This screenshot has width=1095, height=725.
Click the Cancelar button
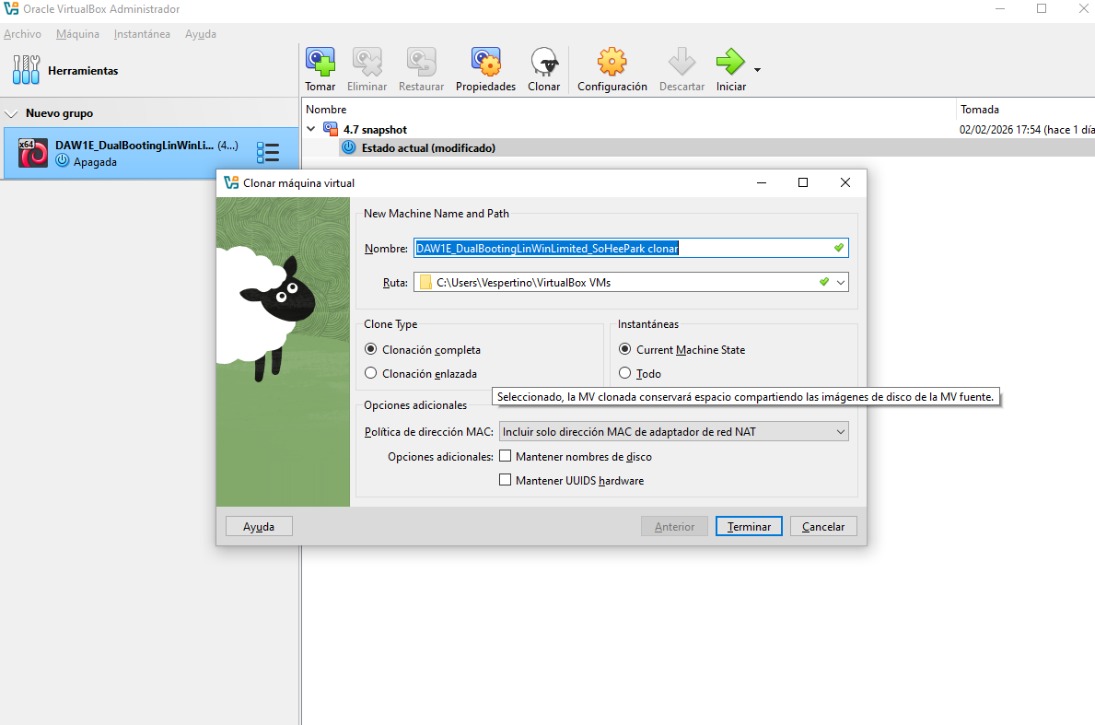pos(823,527)
